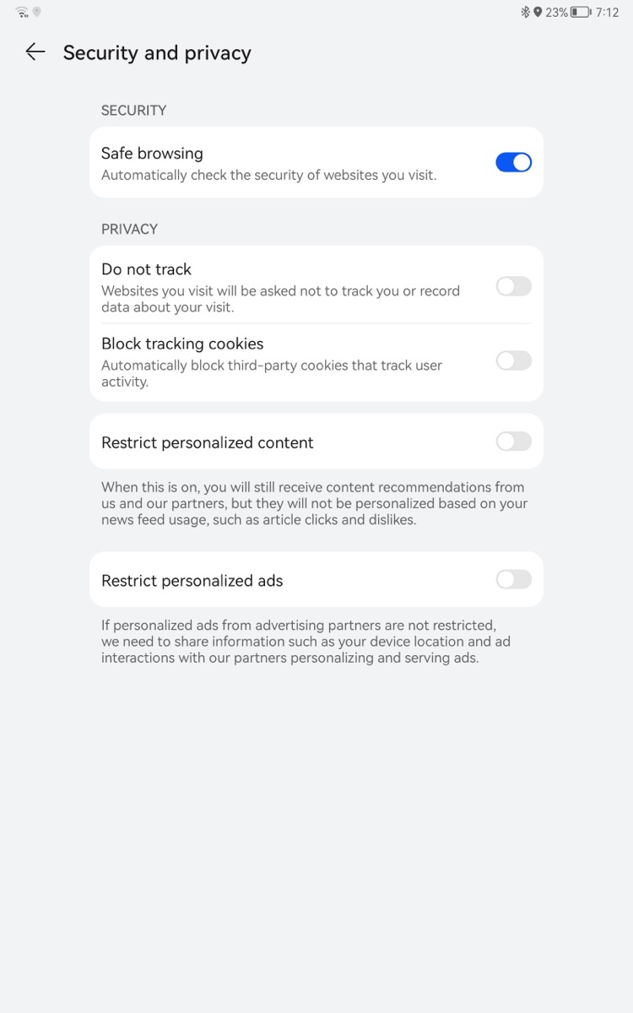This screenshot has width=633, height=1013.
Task: Tap the battery icon in status bar
Action: click(x=580, y=12)
